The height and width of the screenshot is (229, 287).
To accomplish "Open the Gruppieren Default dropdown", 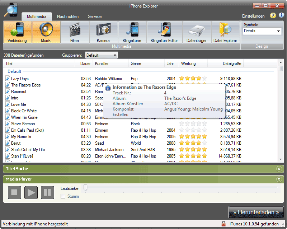I will [102, 55].
